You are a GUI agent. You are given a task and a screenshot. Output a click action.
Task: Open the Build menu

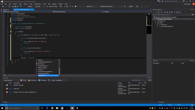point(20,4)
